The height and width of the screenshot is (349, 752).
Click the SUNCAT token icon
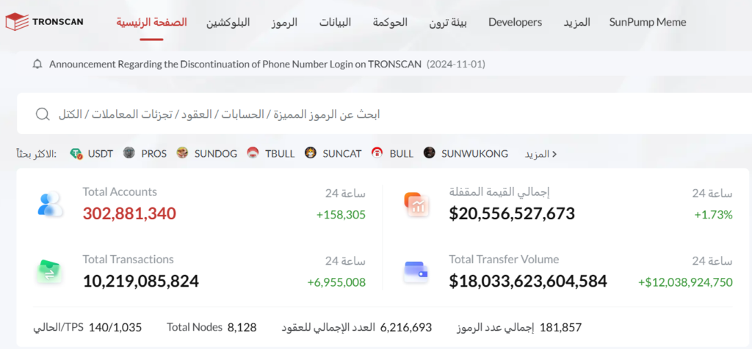(311, 153)
